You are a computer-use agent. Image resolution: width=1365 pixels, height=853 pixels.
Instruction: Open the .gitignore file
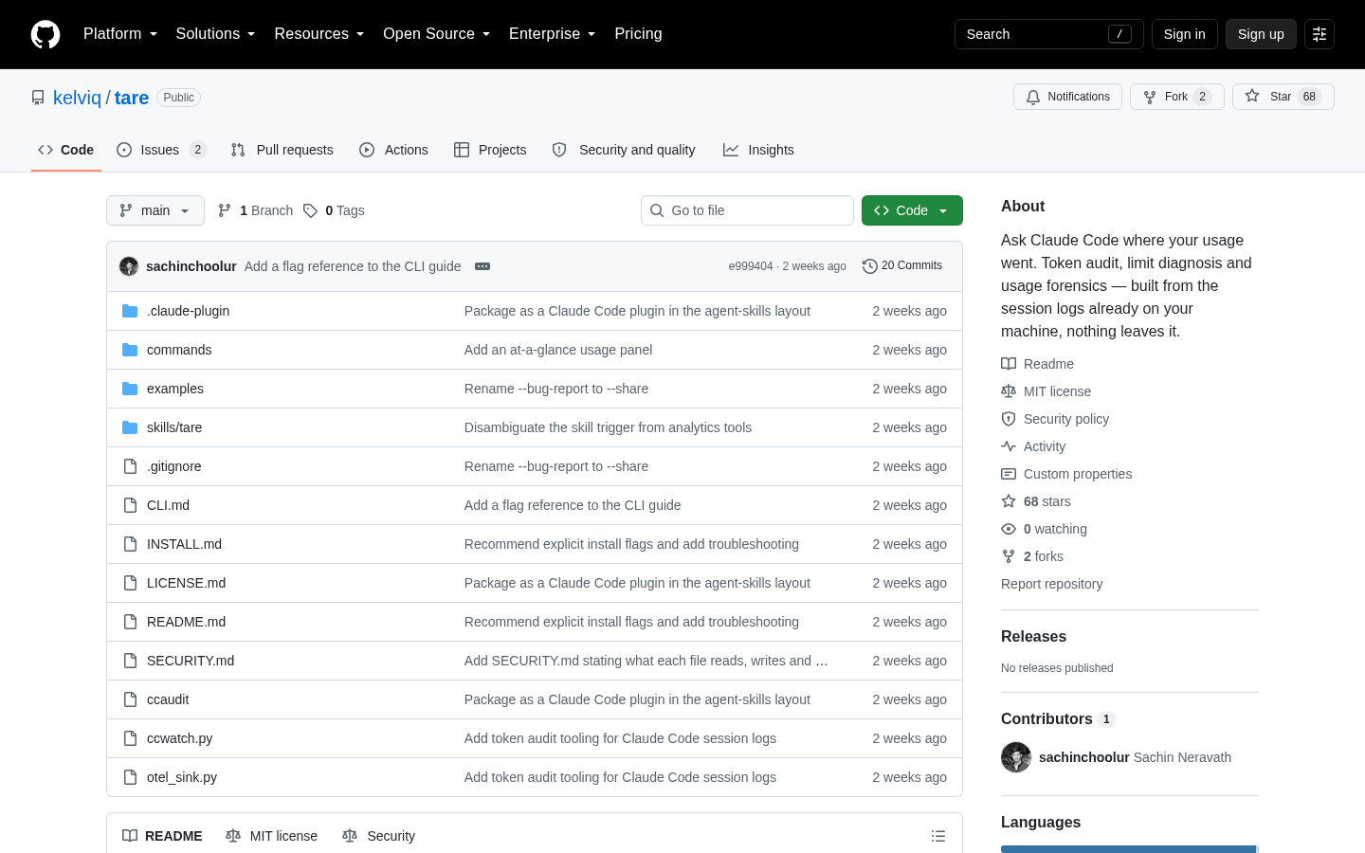173,466
